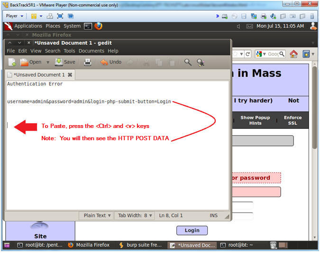The height and width of the screenshot is (253, 320).
Task: Enter VMware full screen mode
Action: click(x=60, y=16)
